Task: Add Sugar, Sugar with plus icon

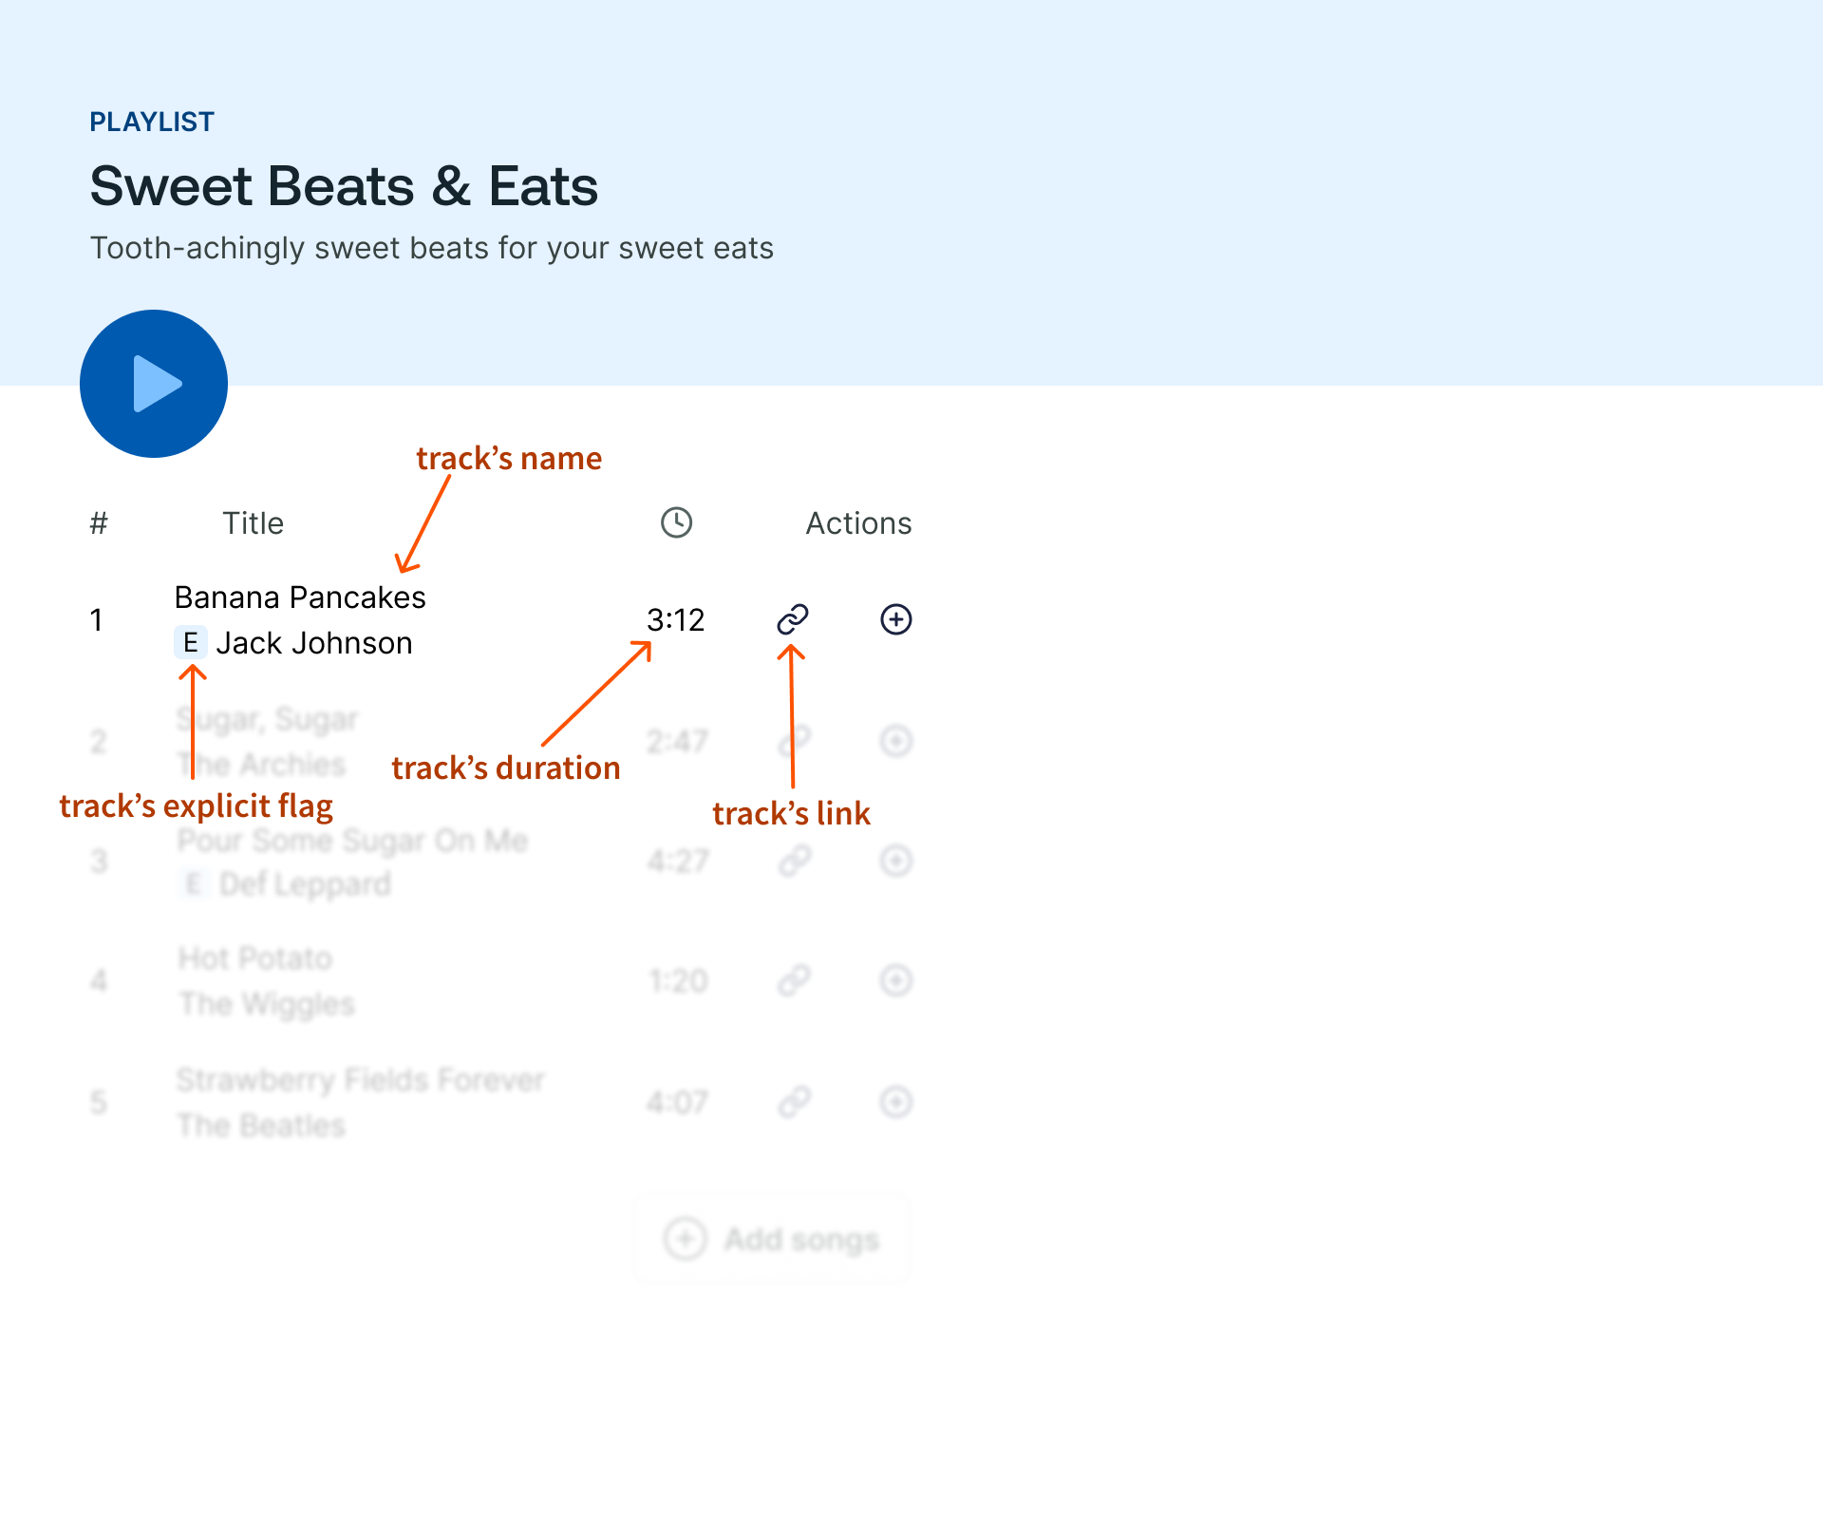Action: (x=896, y=741)
